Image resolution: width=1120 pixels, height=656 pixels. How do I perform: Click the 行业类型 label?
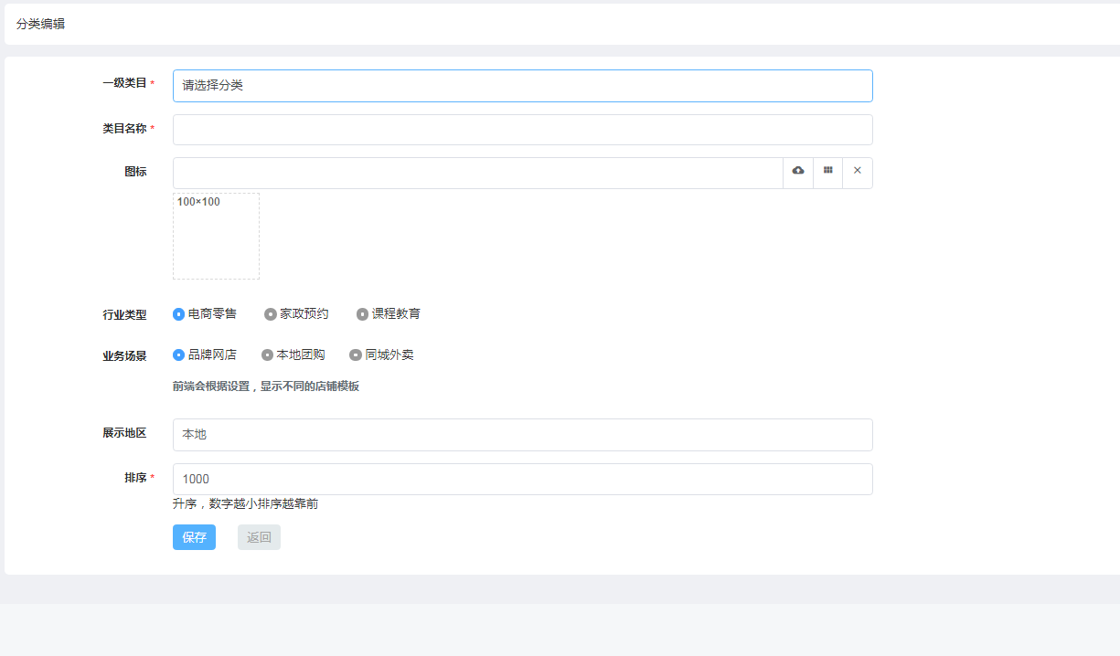pyautogui.click(x=124, y=315)
